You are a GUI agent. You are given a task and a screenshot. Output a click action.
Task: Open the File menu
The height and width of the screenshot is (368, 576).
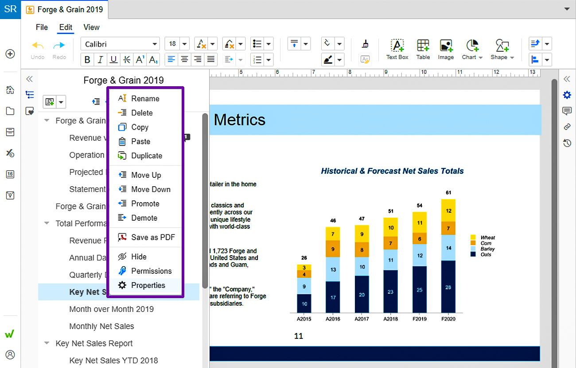pos(42,27)
